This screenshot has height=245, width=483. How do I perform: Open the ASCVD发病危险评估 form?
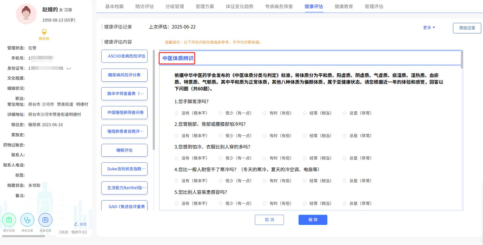(124, 56)
